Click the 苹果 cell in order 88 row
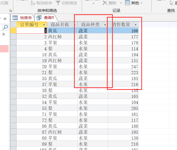Image resolution: width=177 pixels, height=150 pixels. (x=62, y=138)
